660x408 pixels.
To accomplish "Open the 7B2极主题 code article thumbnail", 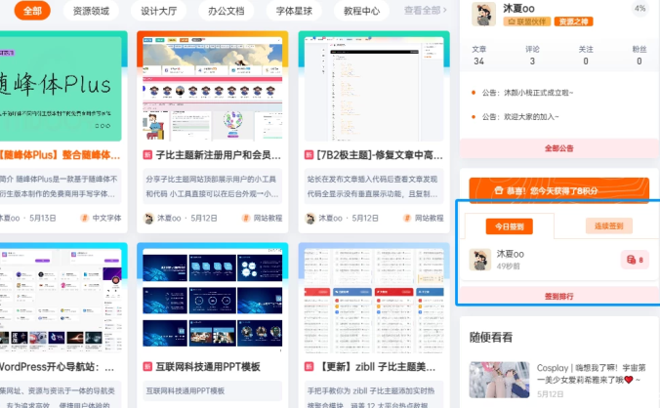I will (x=374, y=89).
